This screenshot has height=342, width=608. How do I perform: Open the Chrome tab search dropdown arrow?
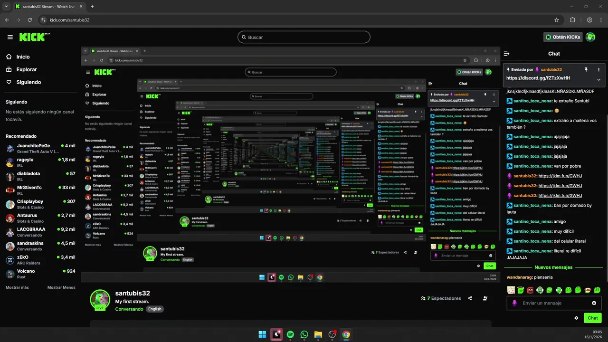(x=6, y=7)
